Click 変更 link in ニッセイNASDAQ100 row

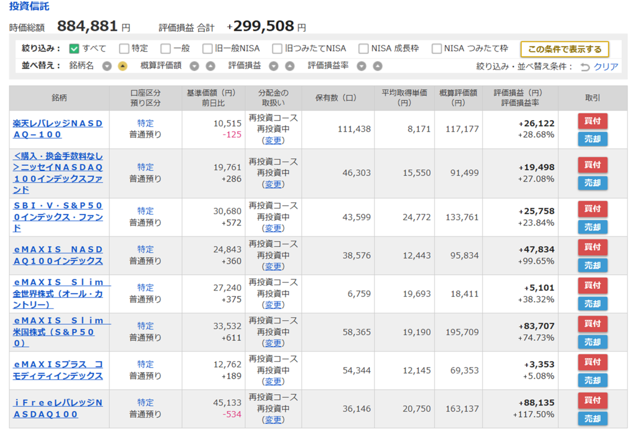point(273,184)
